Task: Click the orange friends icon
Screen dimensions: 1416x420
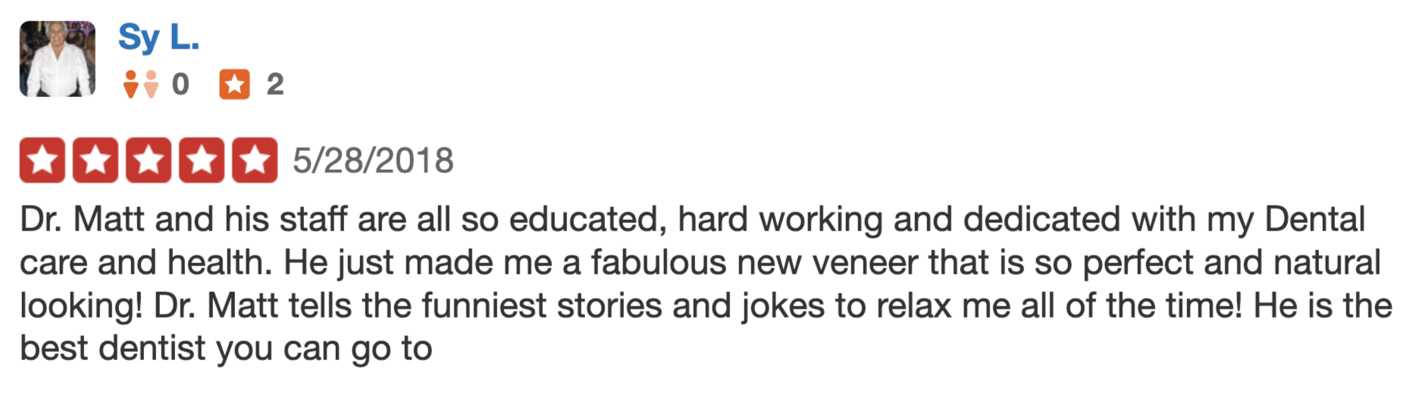Action: click(x=140, y=84)
